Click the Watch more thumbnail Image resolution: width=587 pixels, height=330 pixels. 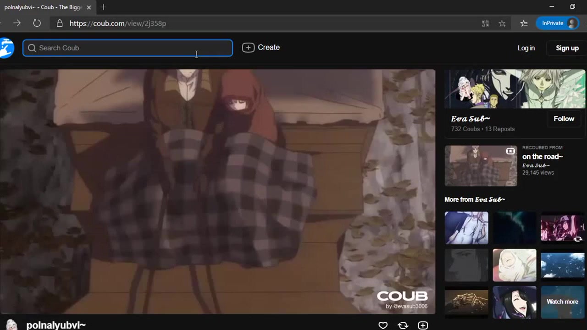coord(562,302)
